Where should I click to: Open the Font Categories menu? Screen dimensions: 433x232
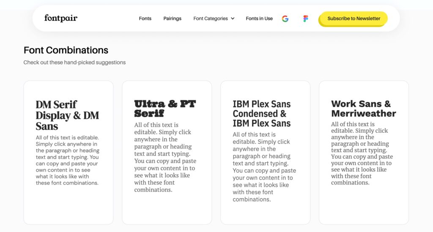click(214, 19)
